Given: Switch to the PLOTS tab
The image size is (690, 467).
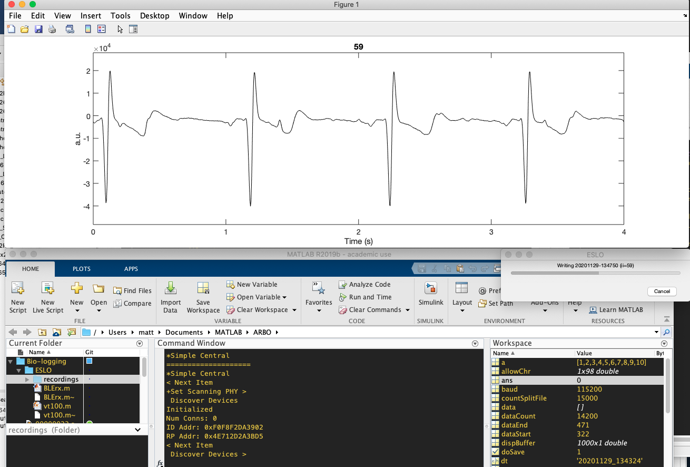Looking at the screenshot, I should pyautogui.click(x=81, y=269).
